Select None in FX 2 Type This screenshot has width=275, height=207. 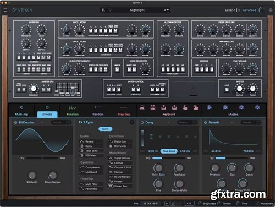[x=106, y=129]
